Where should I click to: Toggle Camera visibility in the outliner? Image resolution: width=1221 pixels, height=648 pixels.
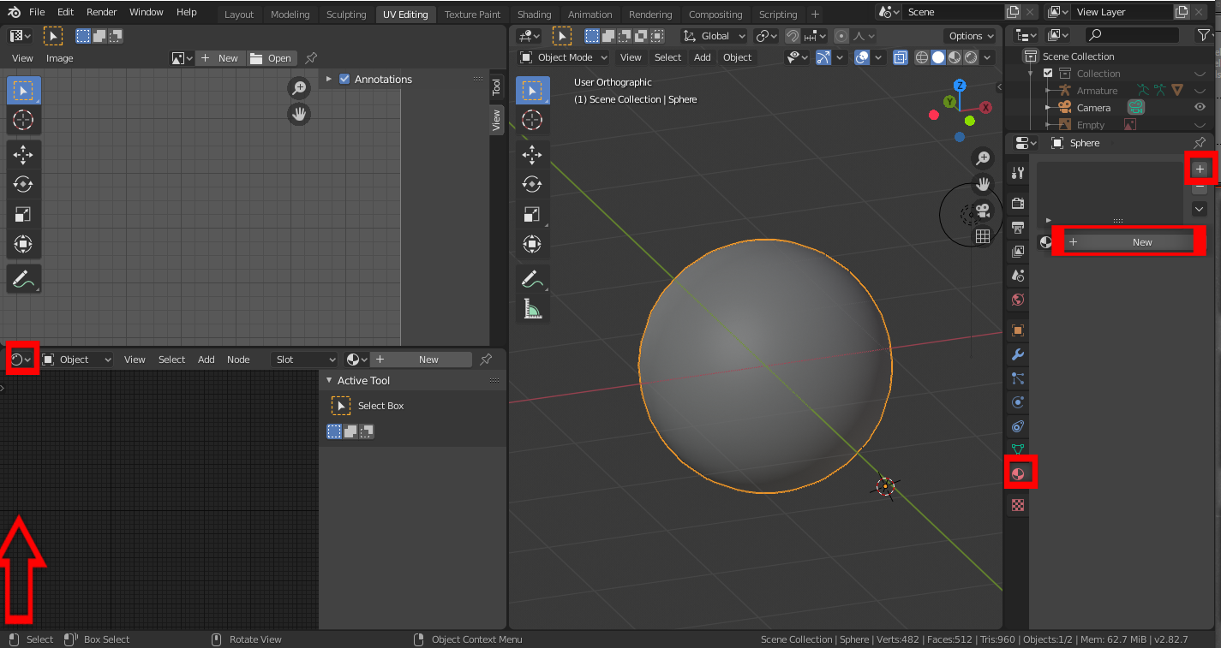pyautogui.click(x=1199, y=107)
